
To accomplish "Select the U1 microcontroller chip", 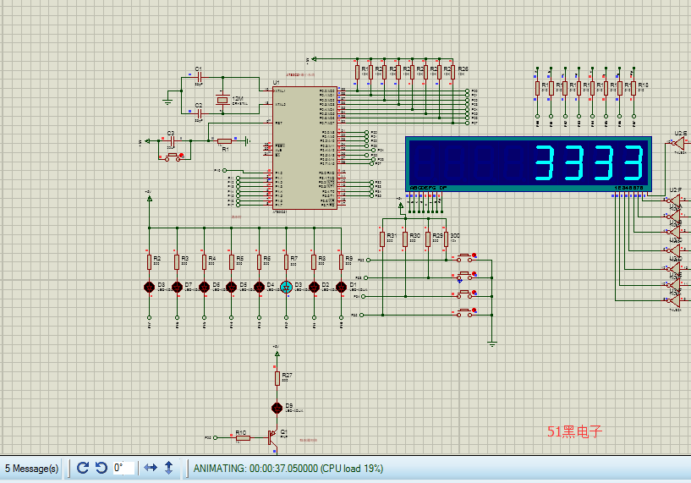I will point(304,148).
